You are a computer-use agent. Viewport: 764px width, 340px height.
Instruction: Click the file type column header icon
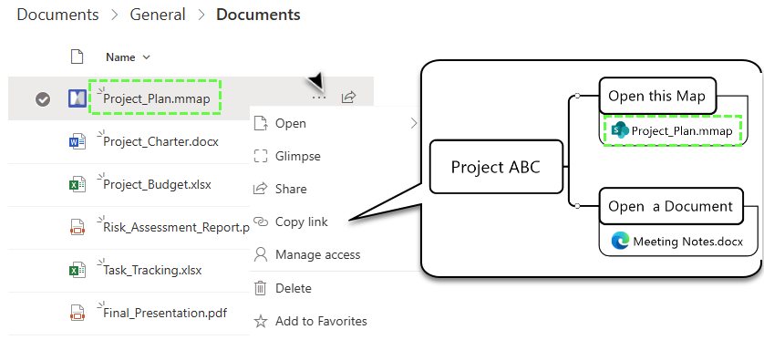[77, 57]
